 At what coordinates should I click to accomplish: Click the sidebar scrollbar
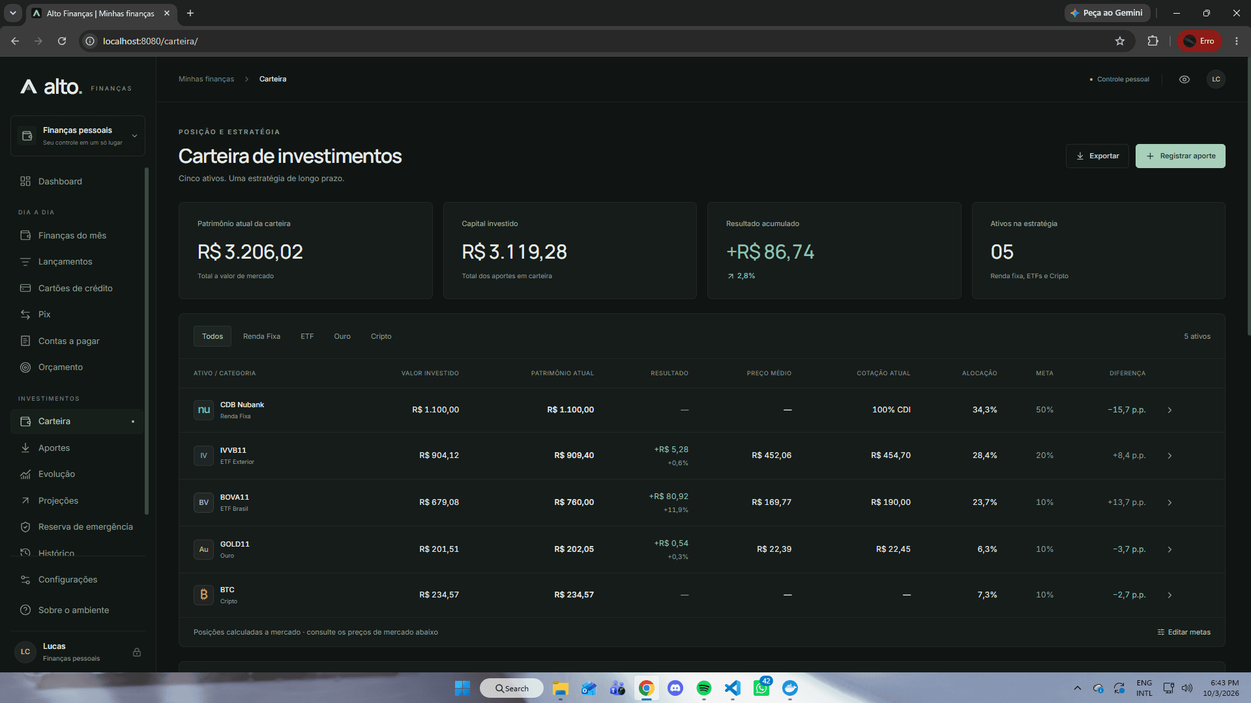[x=147, y=341]
